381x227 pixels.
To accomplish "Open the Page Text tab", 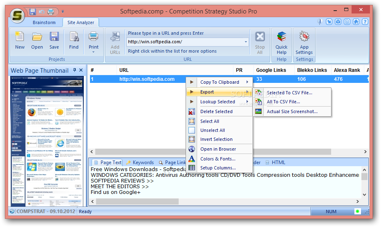I will (108, 162).
